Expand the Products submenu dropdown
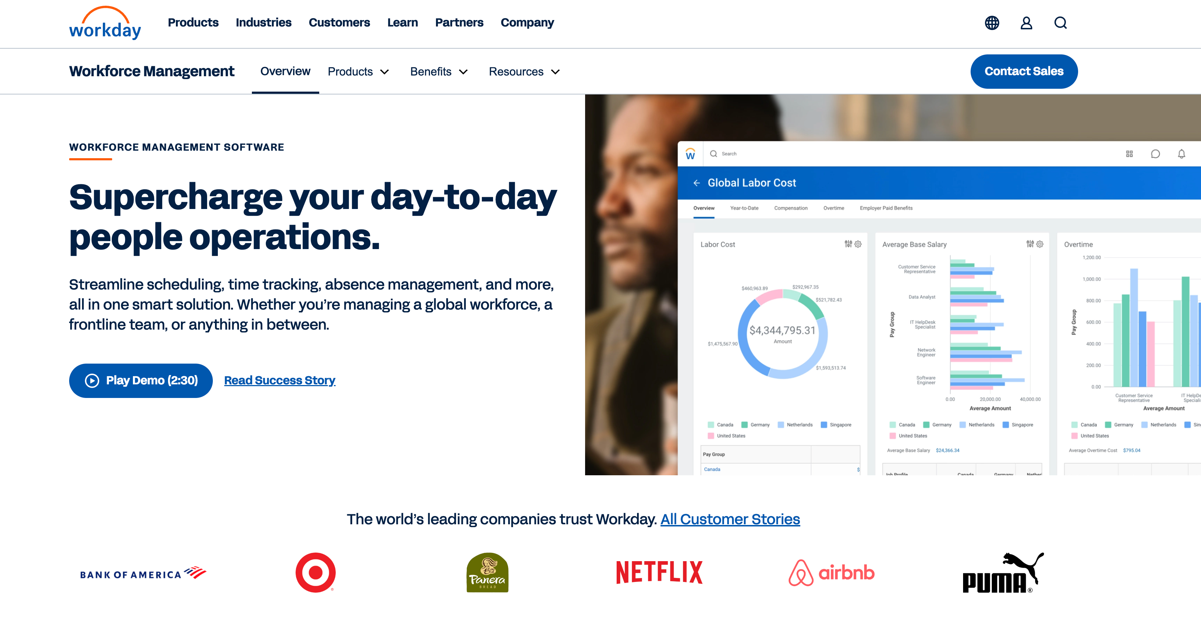This screenshot has width=1201, height=627. pyautogui.click(x=358, y=72)
